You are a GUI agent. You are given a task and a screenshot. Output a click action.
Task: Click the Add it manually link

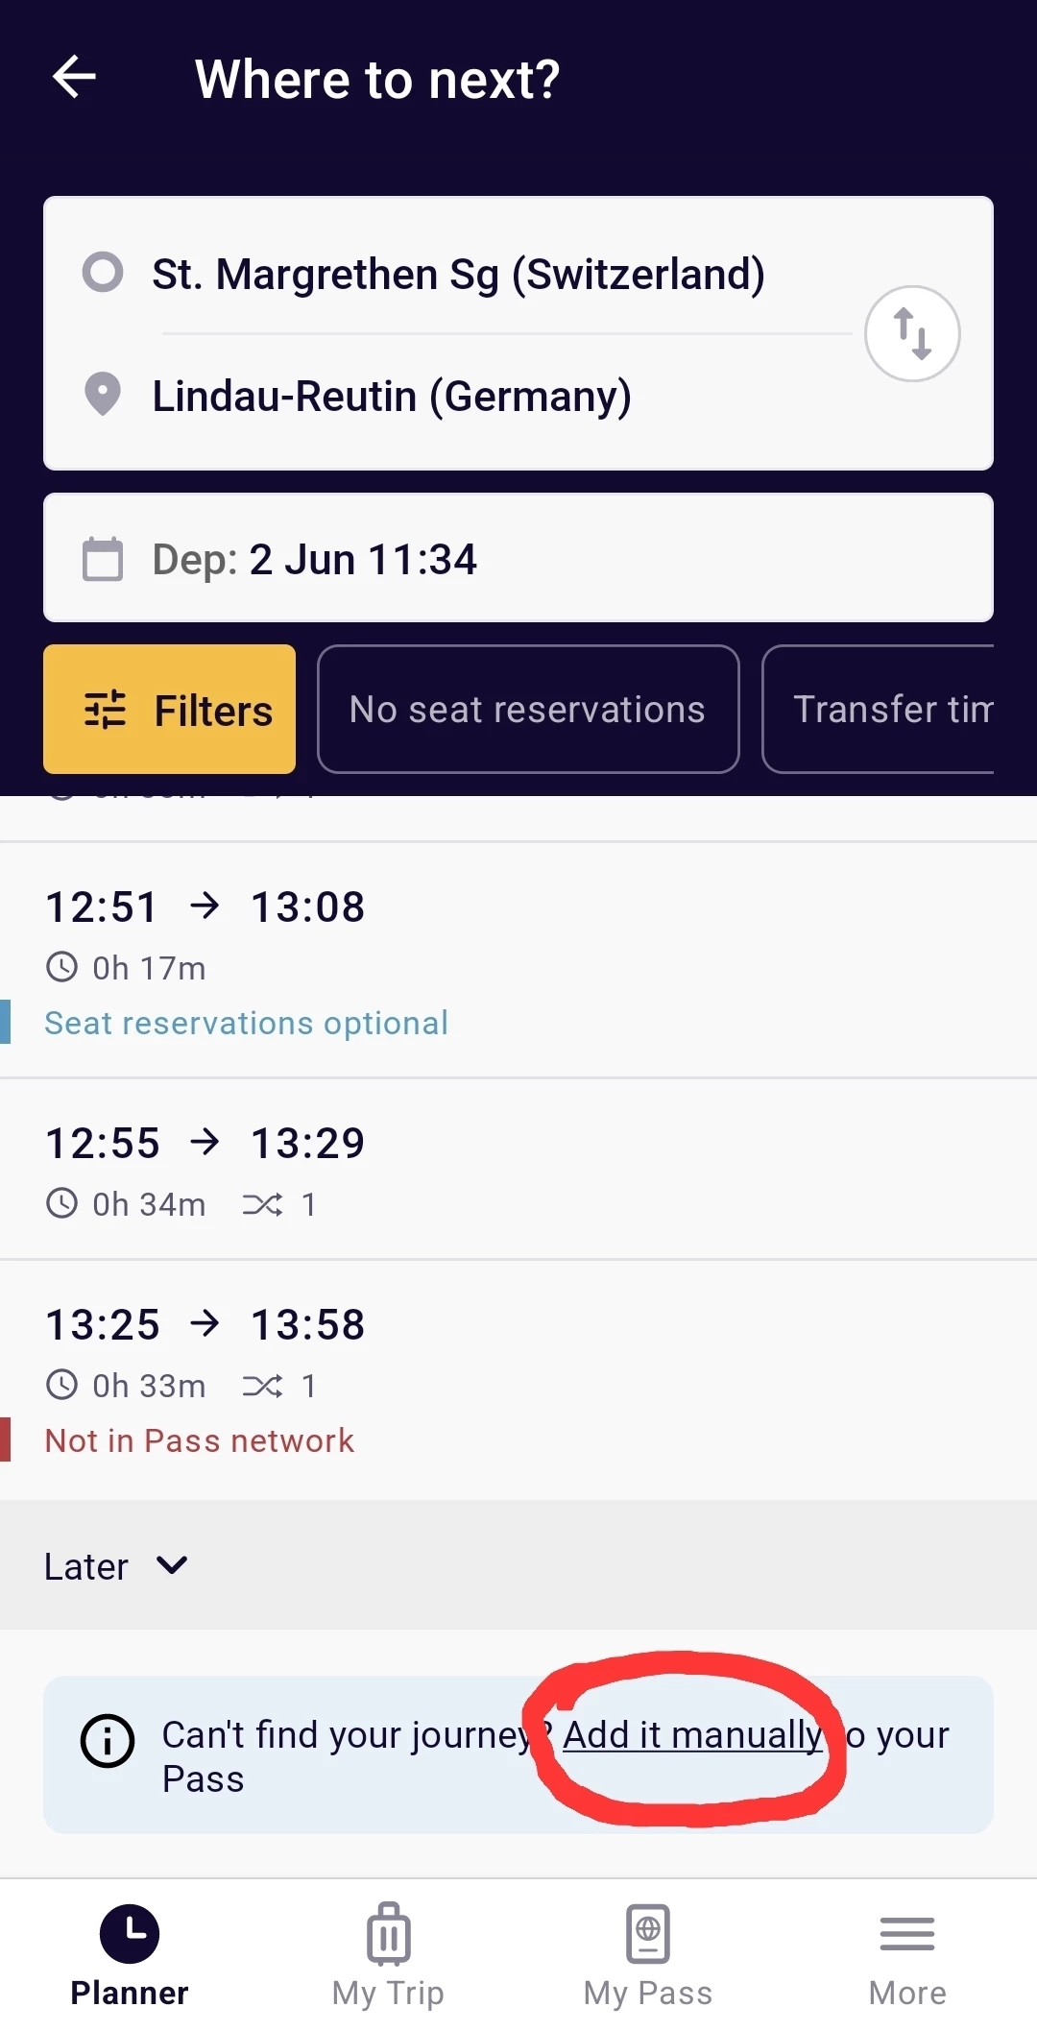click(692, 1735)
